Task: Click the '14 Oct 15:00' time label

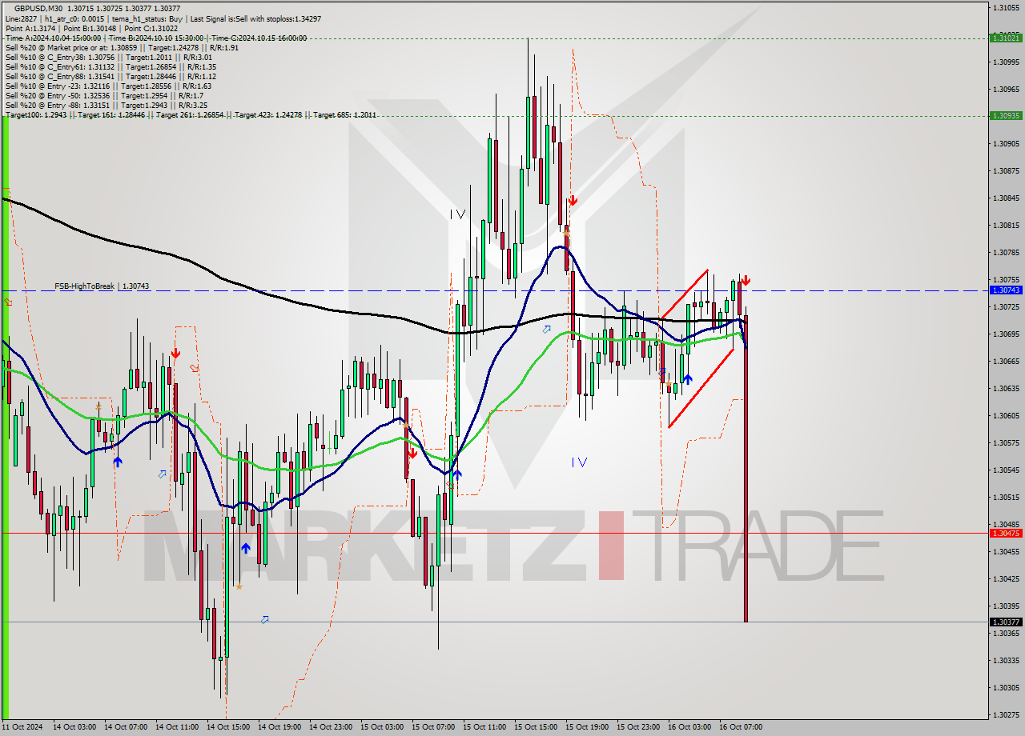Action: click(x=227, y=727)
